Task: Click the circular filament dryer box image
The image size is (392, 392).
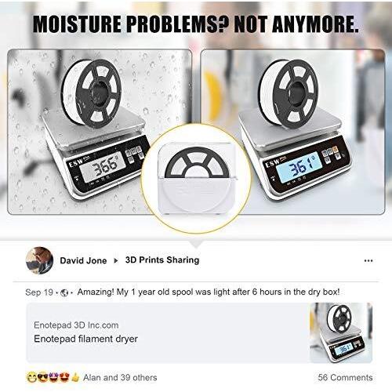Action: click(196, 179)
